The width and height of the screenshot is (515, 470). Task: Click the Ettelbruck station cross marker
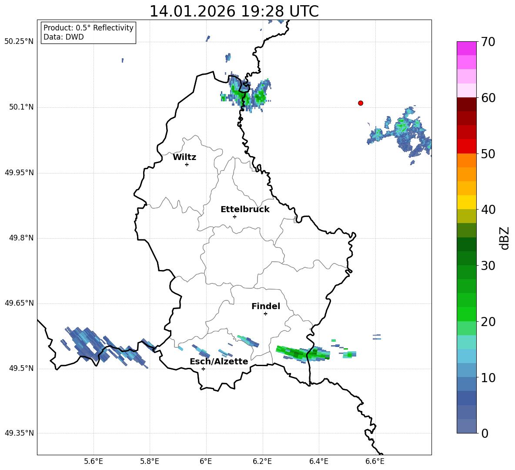(x=234, y=217)
